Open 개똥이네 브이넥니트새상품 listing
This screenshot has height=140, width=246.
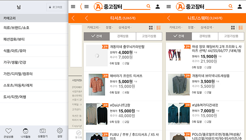(x=205, y=86)
